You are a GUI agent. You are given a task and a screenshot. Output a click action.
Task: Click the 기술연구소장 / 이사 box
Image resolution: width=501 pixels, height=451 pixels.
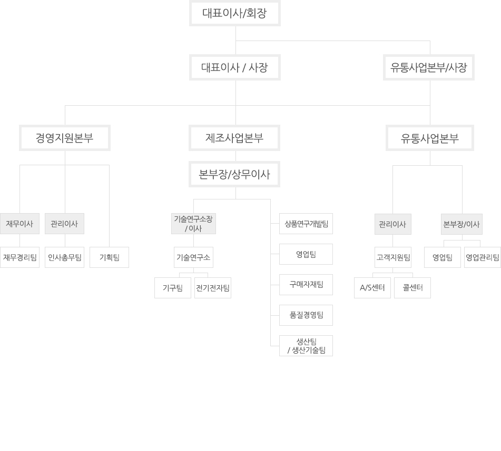click(x=194, y=224)
